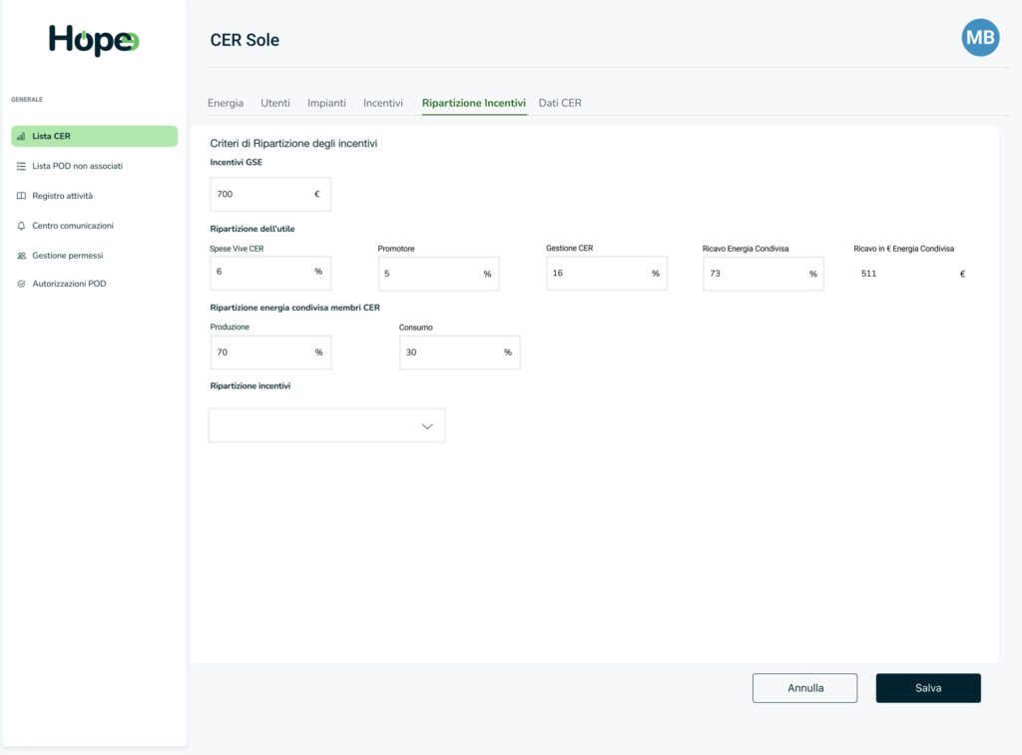Edit the Produzione percentage field
Viewport: 1022px width, 755px height.
tap(261, 353)
